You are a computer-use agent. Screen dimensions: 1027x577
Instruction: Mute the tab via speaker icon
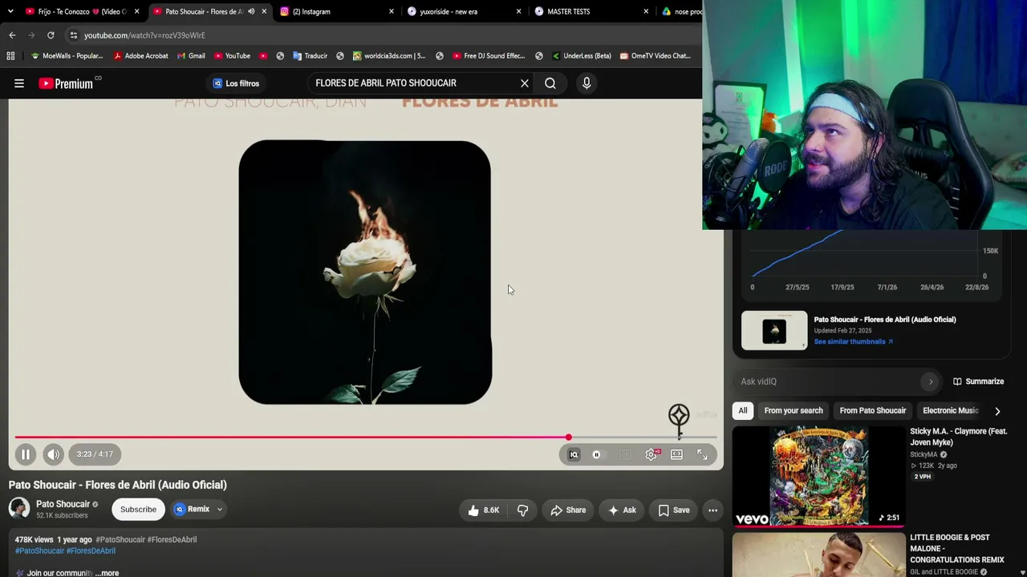pyautogui.click(x=251, y=11)
